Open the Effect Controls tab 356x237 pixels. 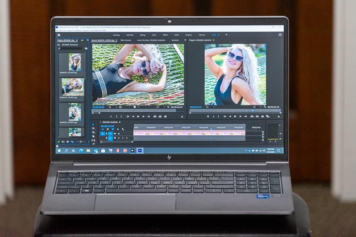click(126, 40)
